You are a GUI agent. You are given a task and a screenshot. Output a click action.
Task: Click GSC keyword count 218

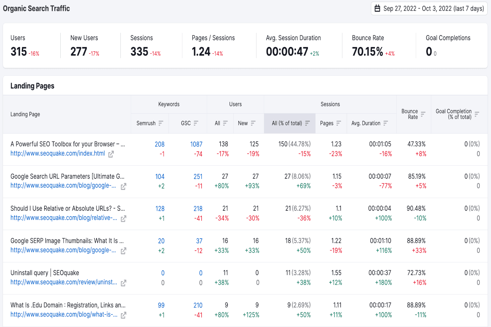(x=198, y=209)
